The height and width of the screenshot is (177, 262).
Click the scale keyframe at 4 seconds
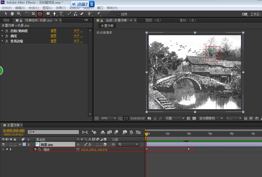(189, 149)
